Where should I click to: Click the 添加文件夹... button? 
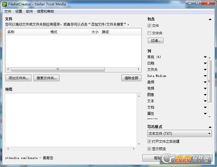click(18, 78)
